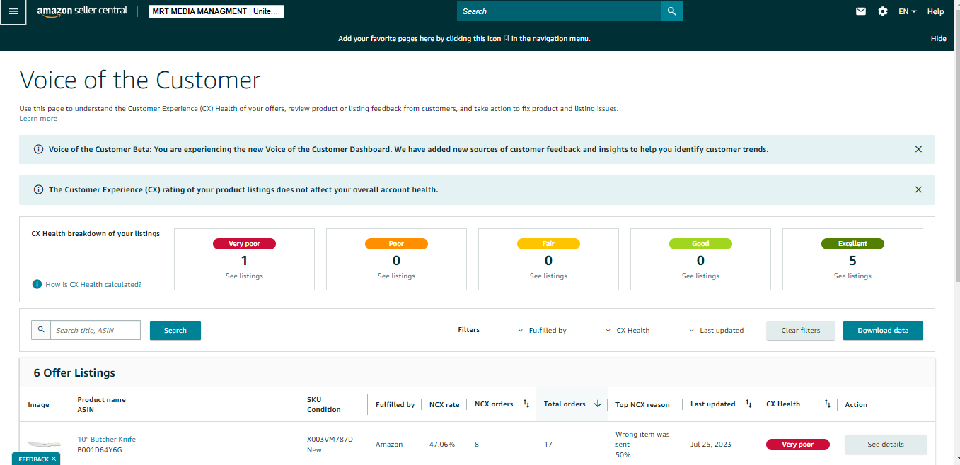The height and width of the screenshot is (465, 960).
Task: Click the top search magnifier button
Action: click(671, 11)
